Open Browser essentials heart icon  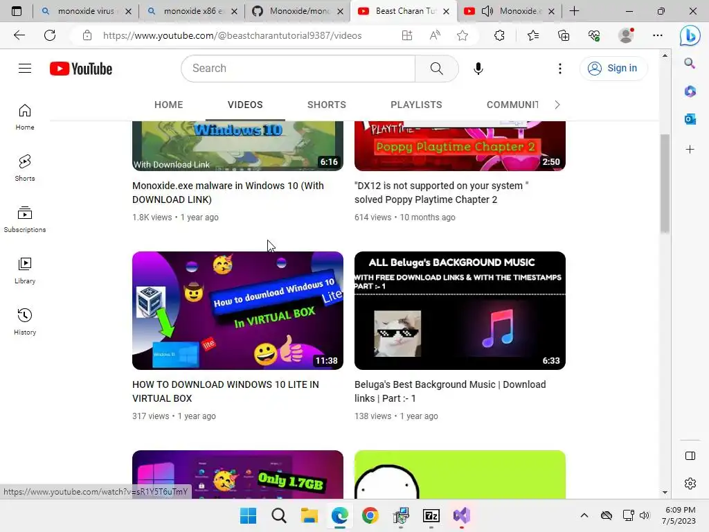coord(593,35)
